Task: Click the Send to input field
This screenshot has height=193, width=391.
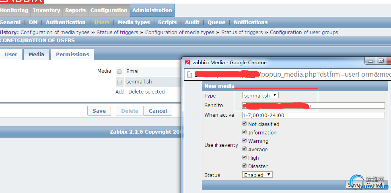Action: tap(313, 106)
